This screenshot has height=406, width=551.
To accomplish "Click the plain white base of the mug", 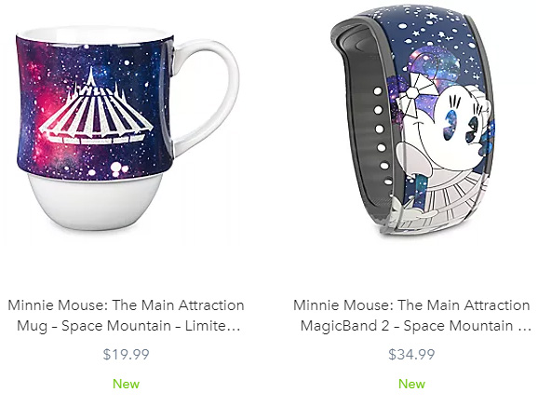I will pos(95,201).
